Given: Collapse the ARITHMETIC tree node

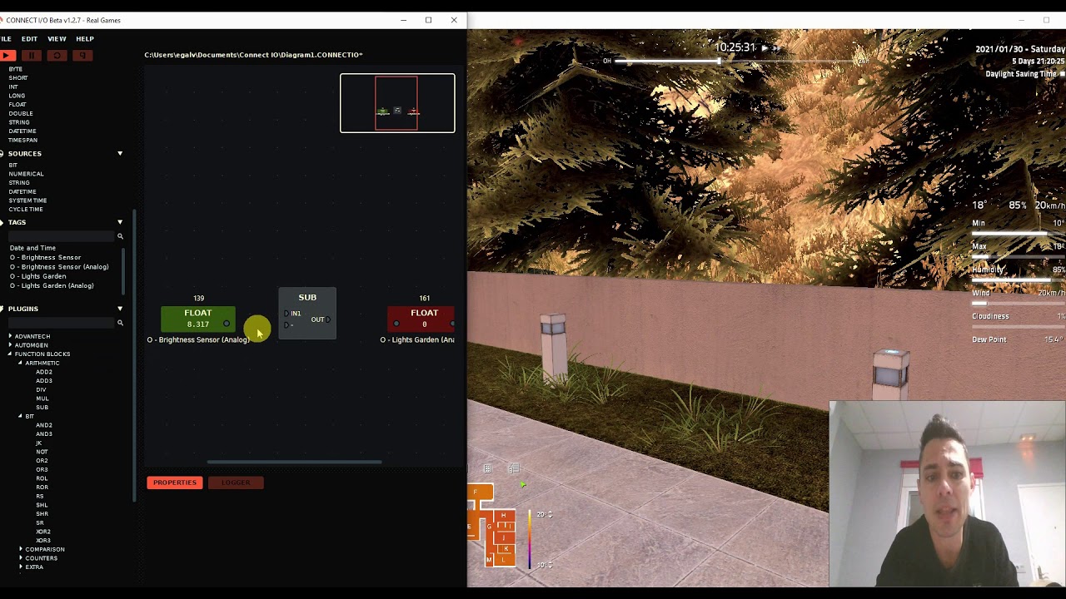Looking at the screenshot, I should pos(20,364).
